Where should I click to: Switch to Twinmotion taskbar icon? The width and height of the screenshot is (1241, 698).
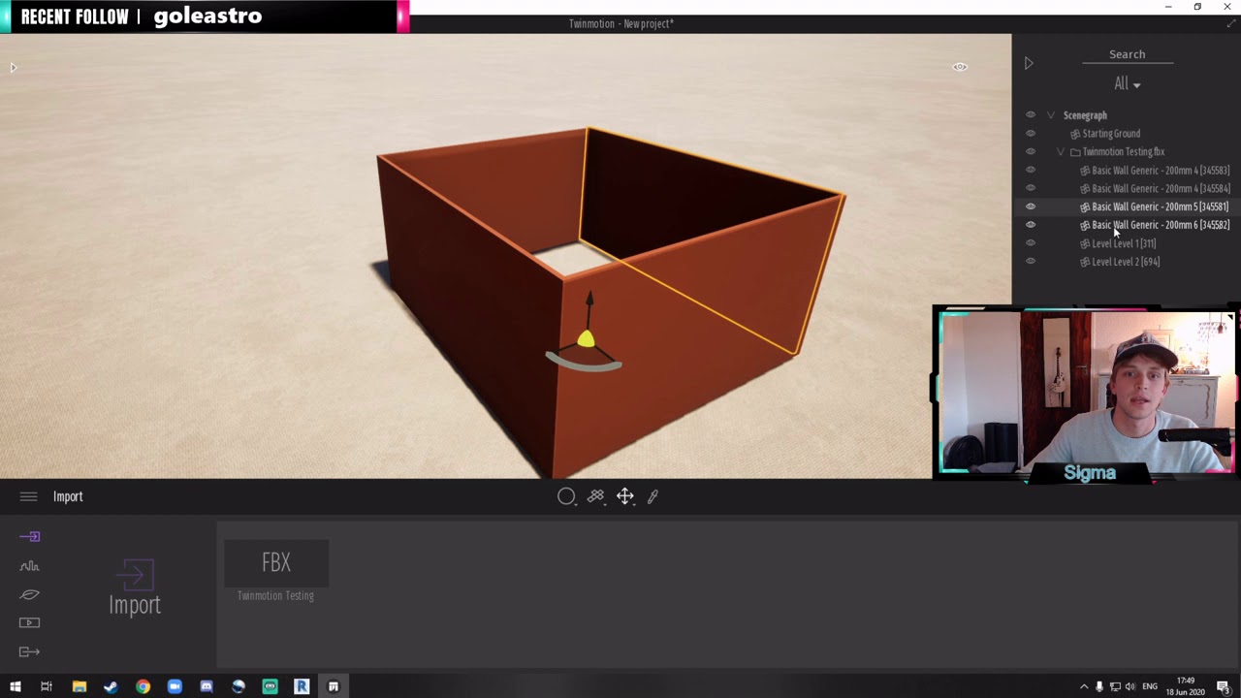334,686
